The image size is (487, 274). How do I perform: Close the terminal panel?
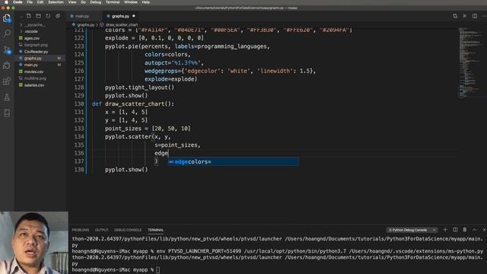(x=484, y=230)
